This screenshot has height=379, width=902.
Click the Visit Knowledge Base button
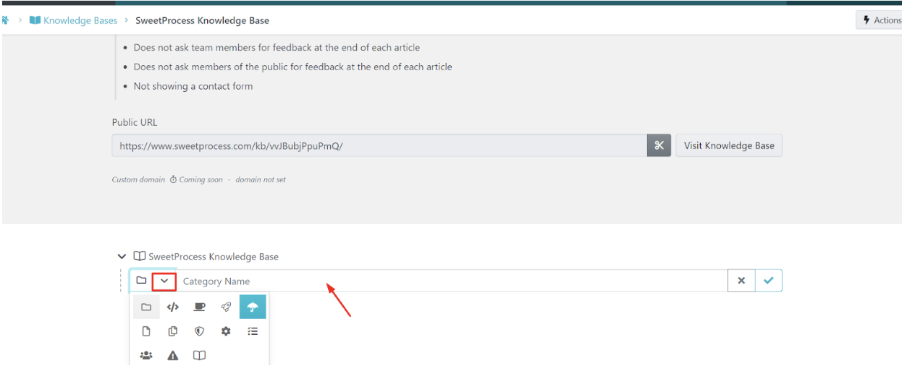point(729,145)
